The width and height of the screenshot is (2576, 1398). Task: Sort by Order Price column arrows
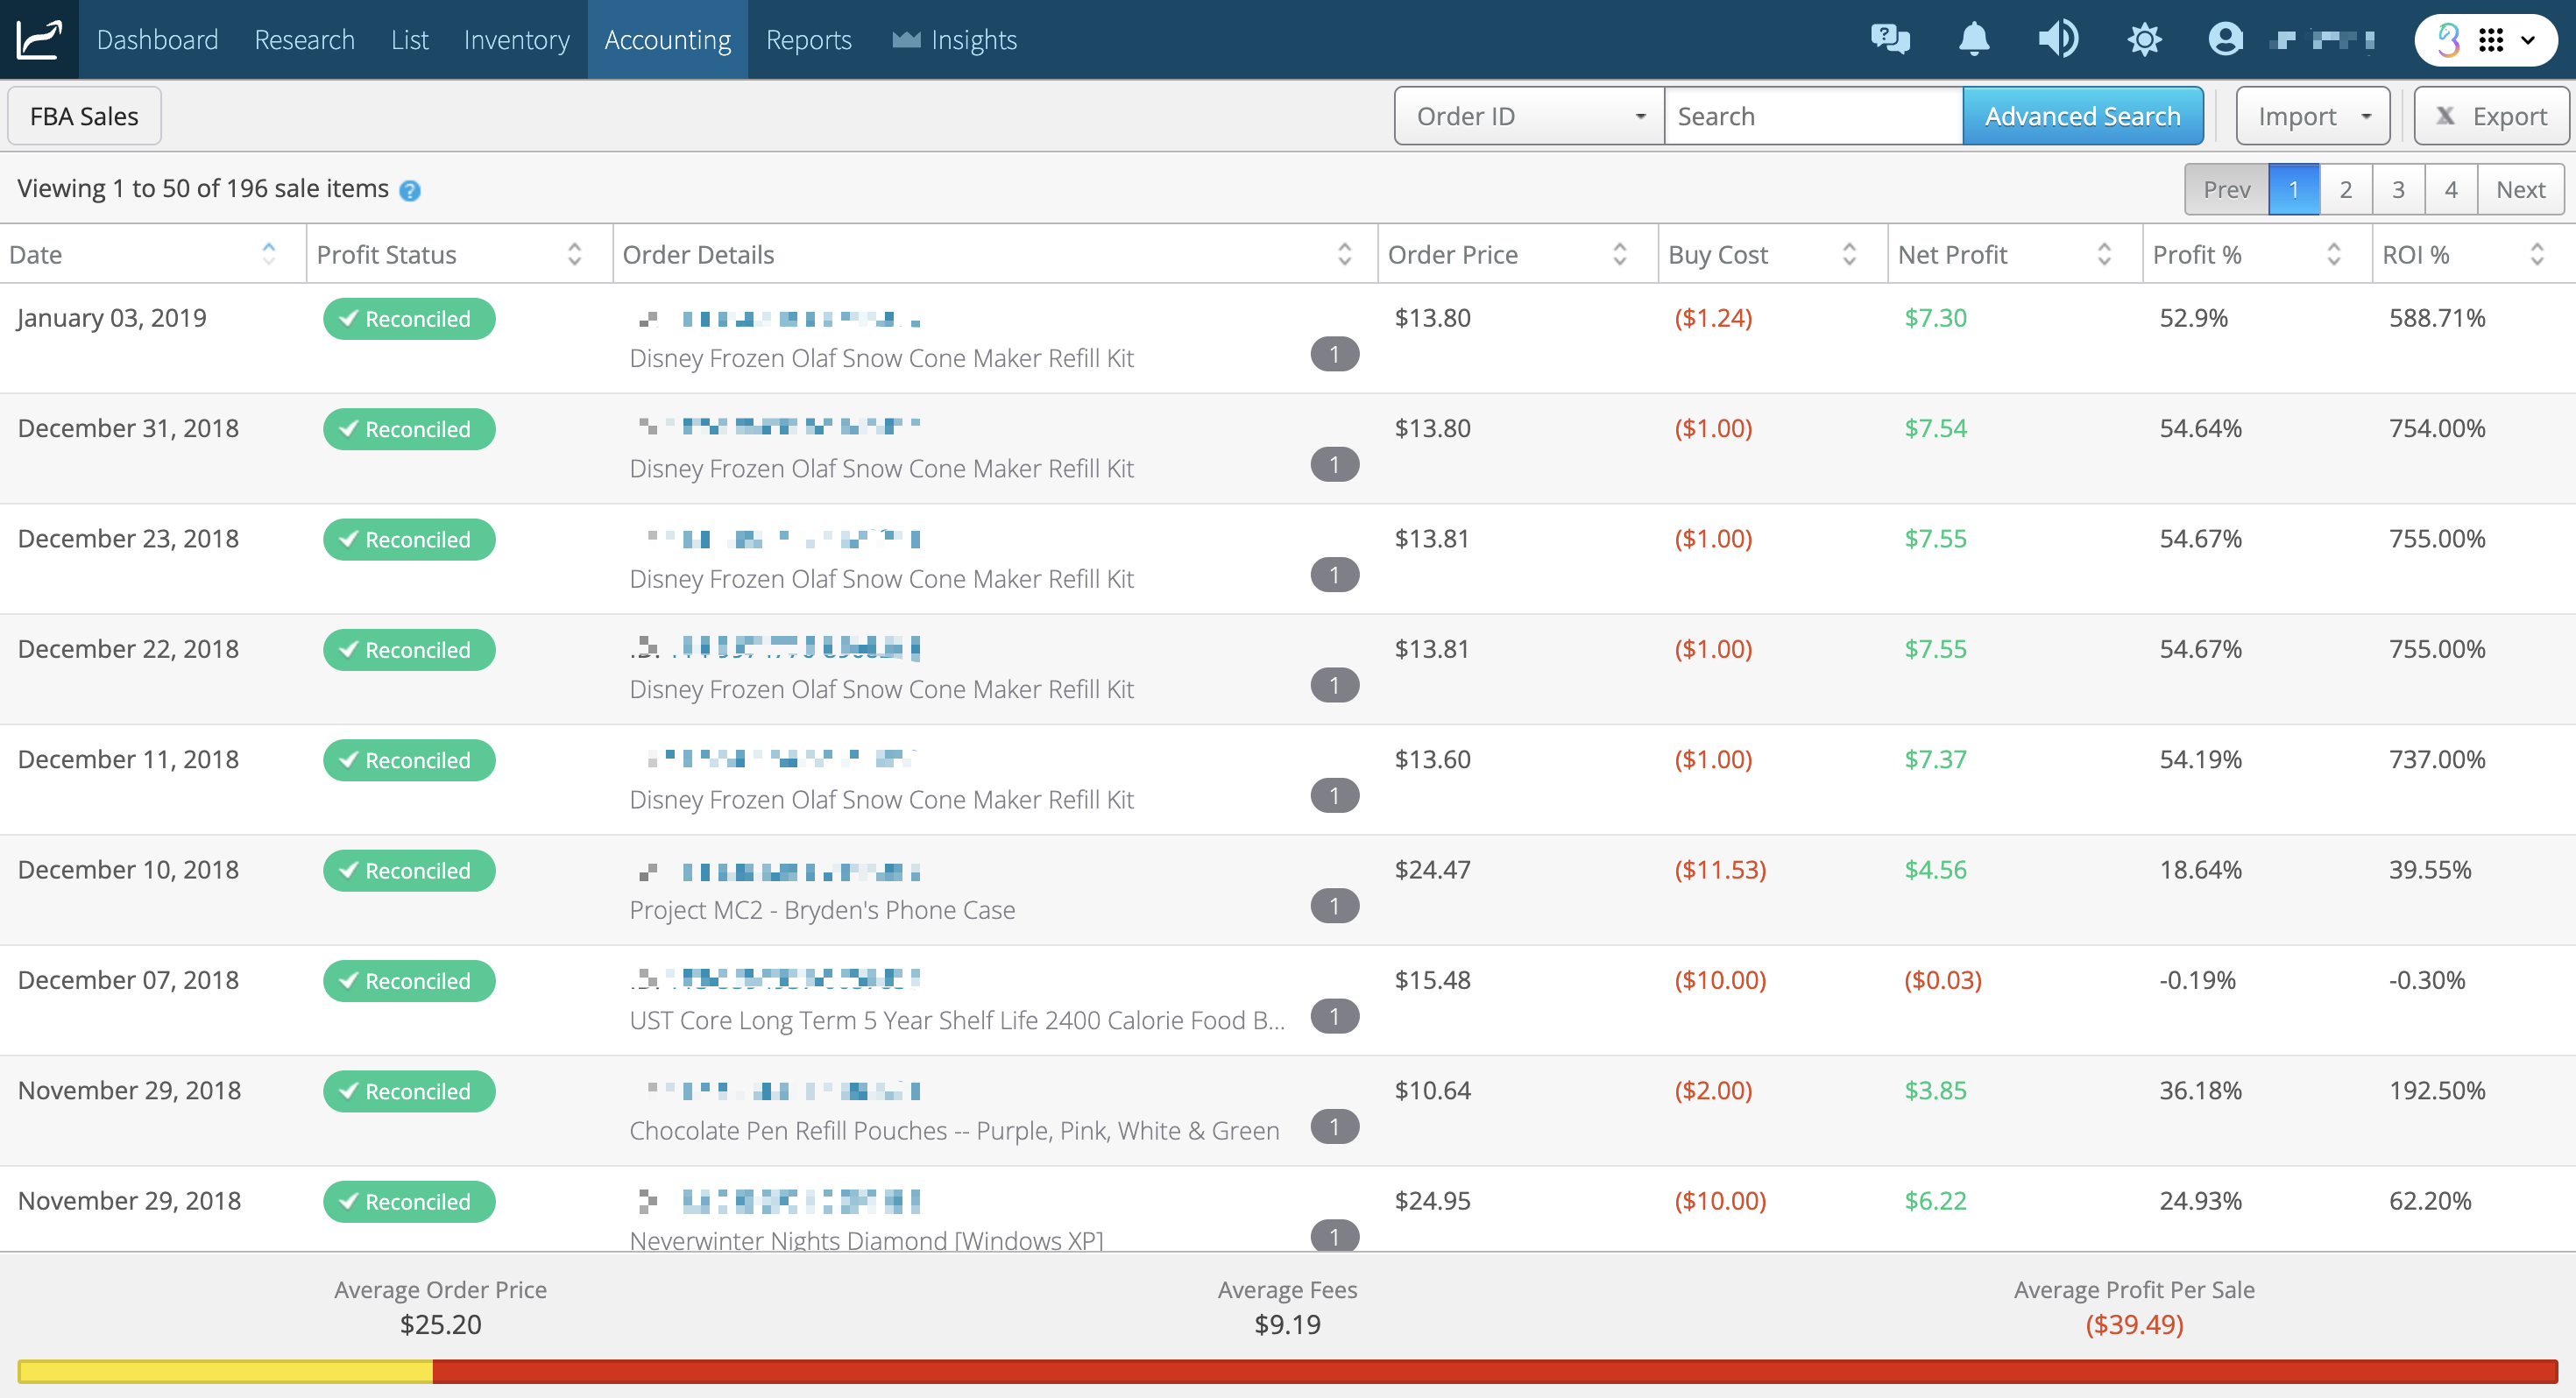(x=1620, y=254)
